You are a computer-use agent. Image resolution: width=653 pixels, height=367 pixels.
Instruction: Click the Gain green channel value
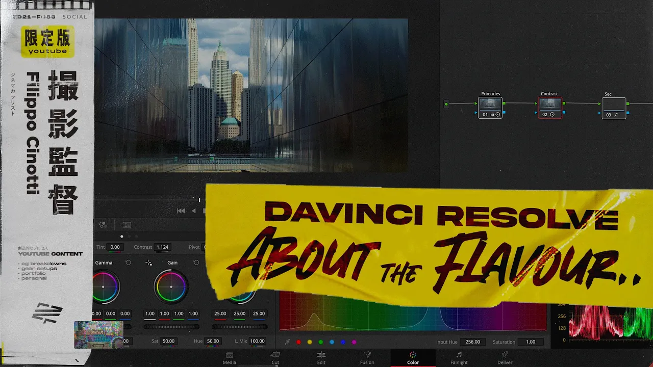[179, 314]
